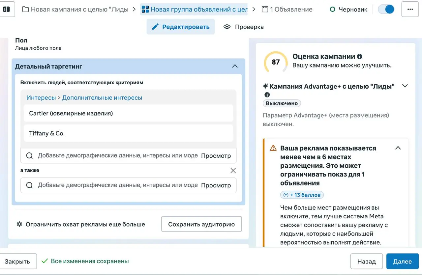
Task: Click the "Все изменения сохранены" status
Action: [x=85, y=261]
